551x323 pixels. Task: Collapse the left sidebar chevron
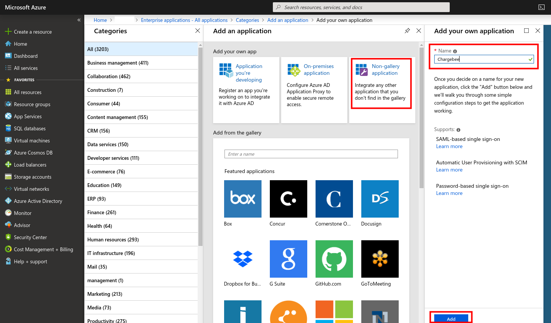(x=79, y=20)
